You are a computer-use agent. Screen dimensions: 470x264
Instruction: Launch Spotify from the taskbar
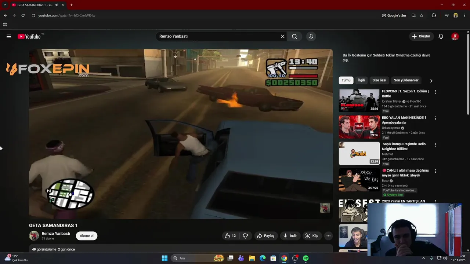pyautogui.click(x=305, y=258)
